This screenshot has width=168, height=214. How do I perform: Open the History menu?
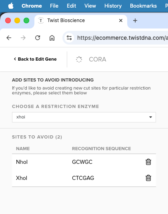(113, 6)
